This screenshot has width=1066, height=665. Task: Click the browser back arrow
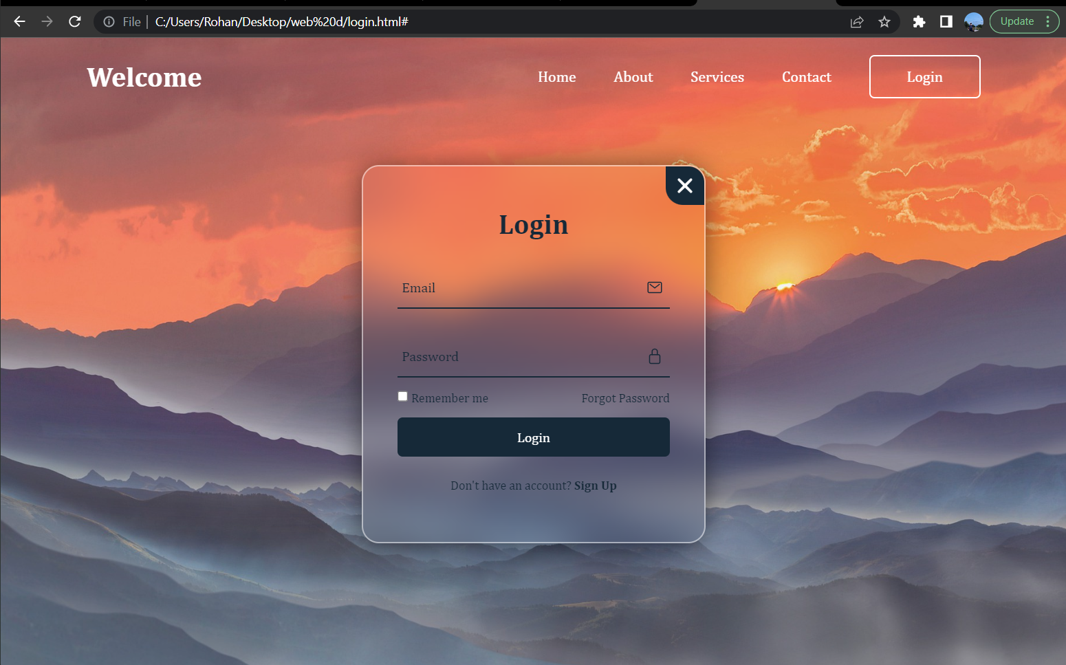[x=19, y=22]
